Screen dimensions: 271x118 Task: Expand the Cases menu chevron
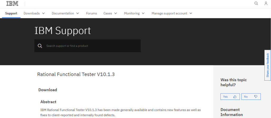[x=116, y=13]
